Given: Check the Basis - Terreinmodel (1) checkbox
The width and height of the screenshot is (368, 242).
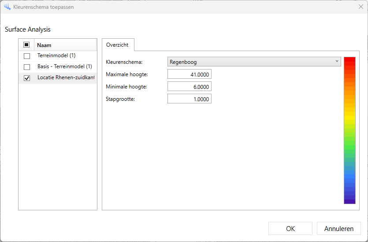Looking at the screenshot, I should [27, 67].
